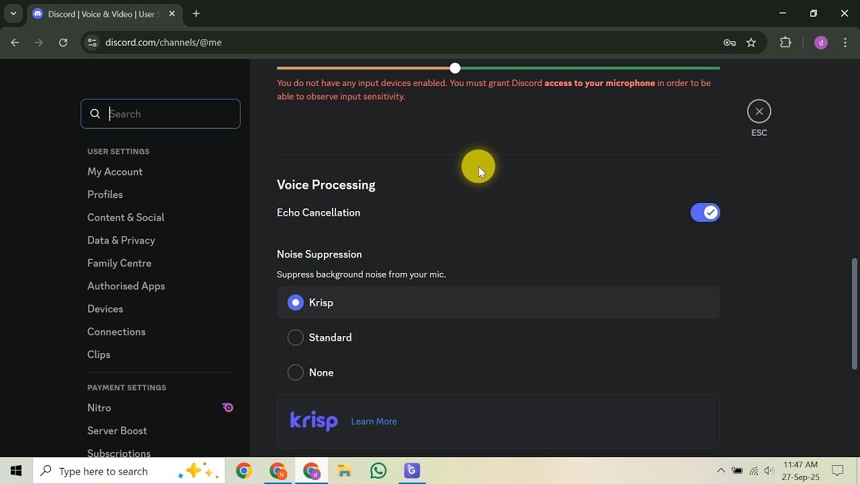Image resolution: width=860 pixels, height=484 pixels.
Task: Open a new browser tab
Action: coord(196,13)
